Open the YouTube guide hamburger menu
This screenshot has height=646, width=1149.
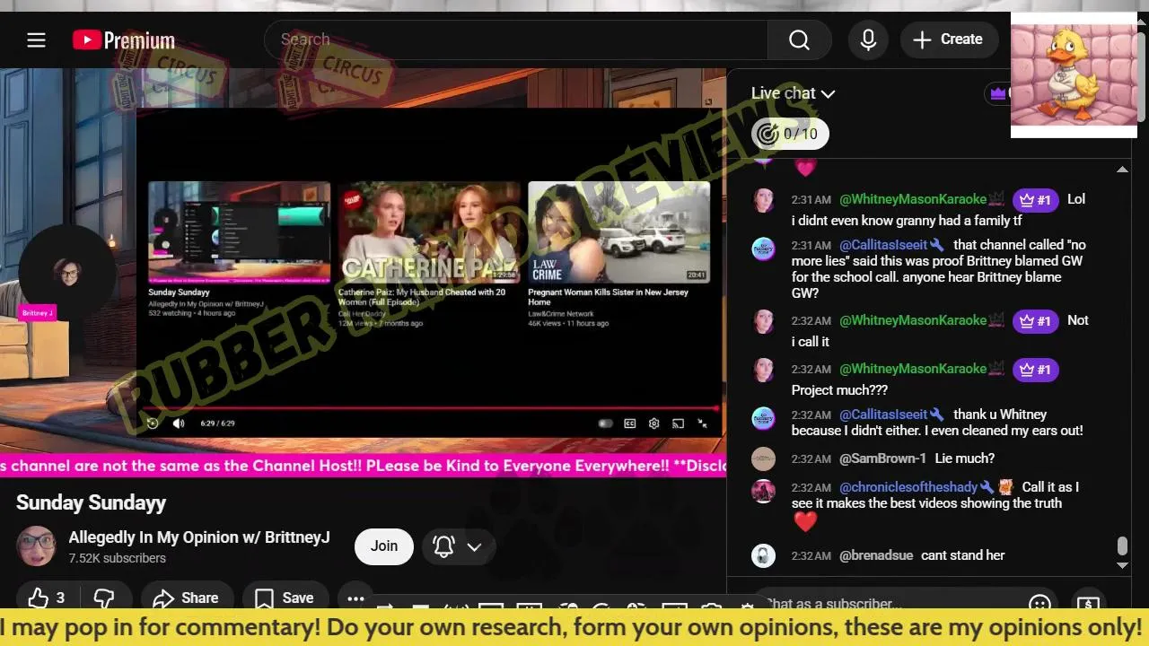click(36, 39)
